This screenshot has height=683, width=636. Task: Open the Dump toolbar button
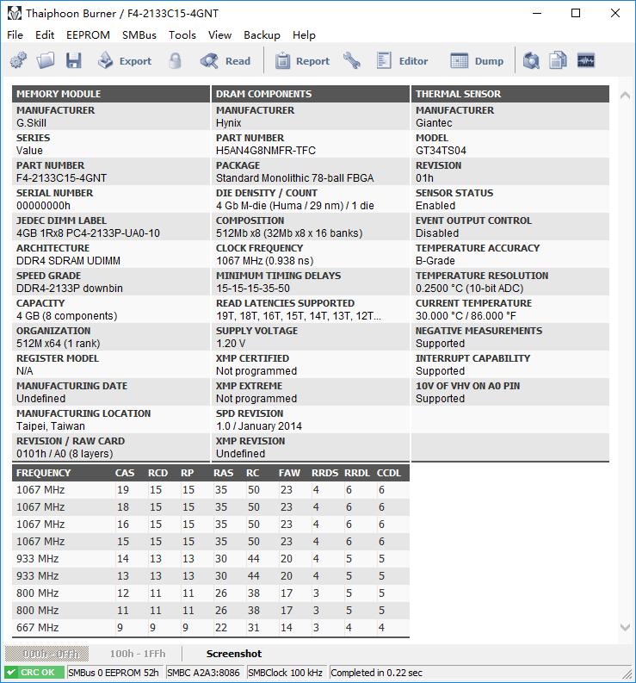[x=477, y=60]
